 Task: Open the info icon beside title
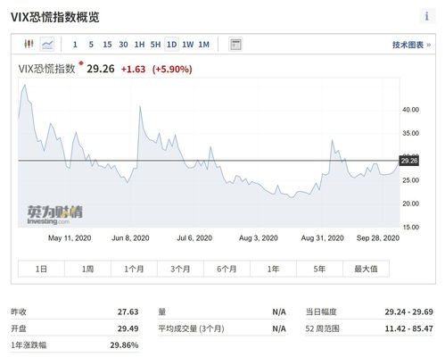pyautogui.click(x=427, y=16)
